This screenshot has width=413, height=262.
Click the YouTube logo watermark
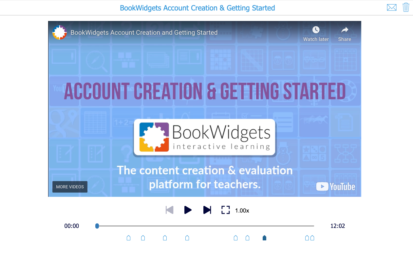(335, 186)
